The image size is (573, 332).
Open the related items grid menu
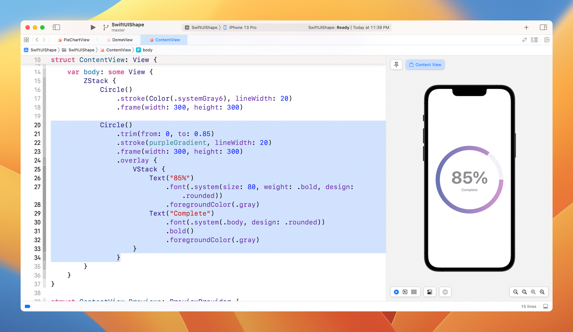pos(26,40)
